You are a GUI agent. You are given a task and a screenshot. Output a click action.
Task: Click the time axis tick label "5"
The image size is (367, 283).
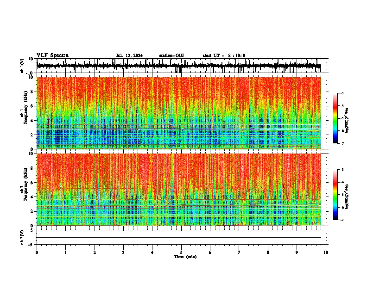coord(181,252)
